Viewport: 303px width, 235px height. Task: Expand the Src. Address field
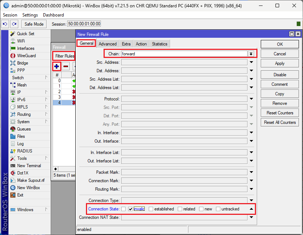[252, 62]
